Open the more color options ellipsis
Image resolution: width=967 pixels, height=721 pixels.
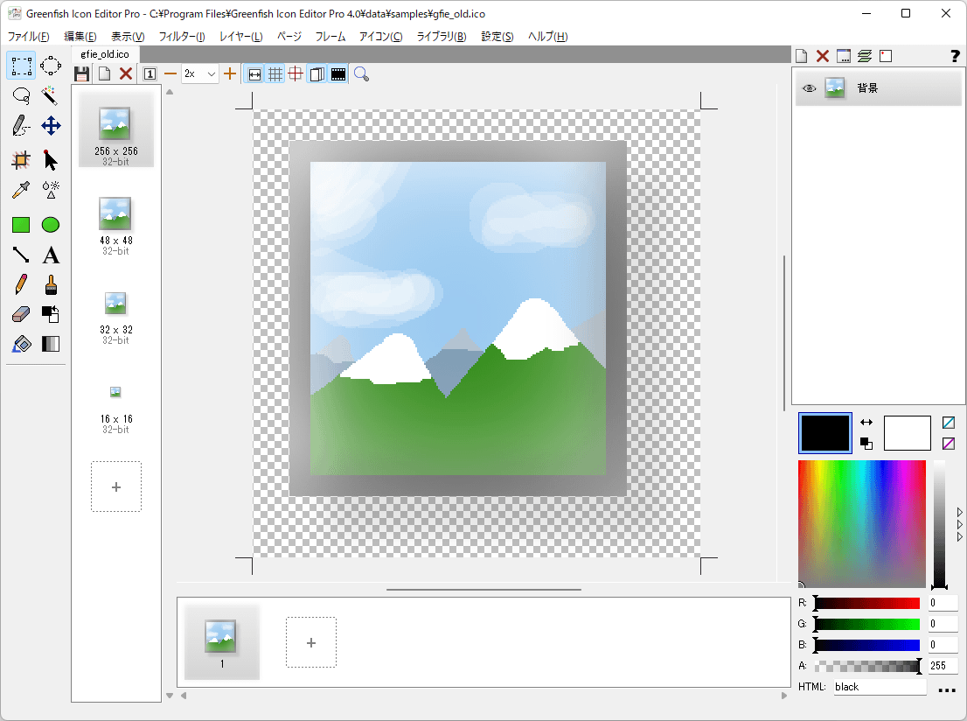(x=947, y=689)
